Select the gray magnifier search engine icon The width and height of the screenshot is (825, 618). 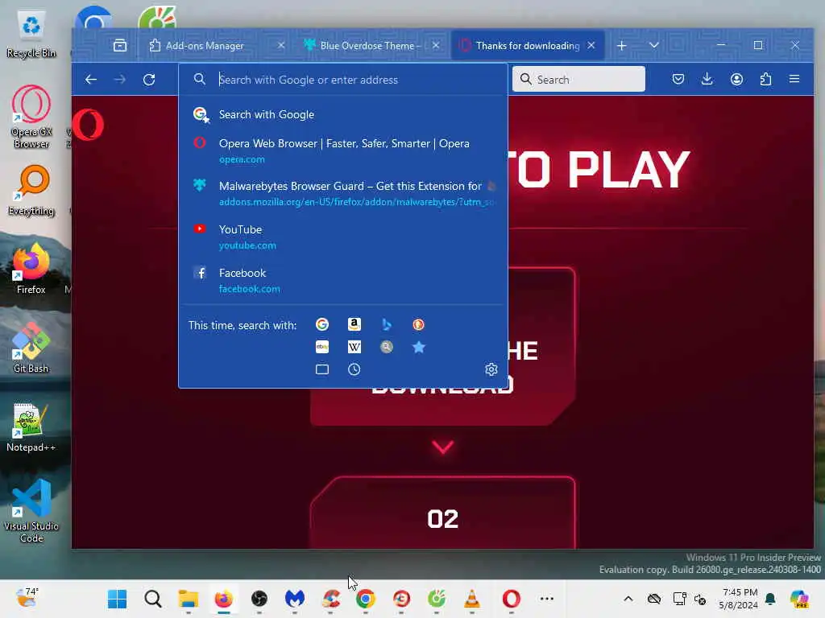point(387,347)
